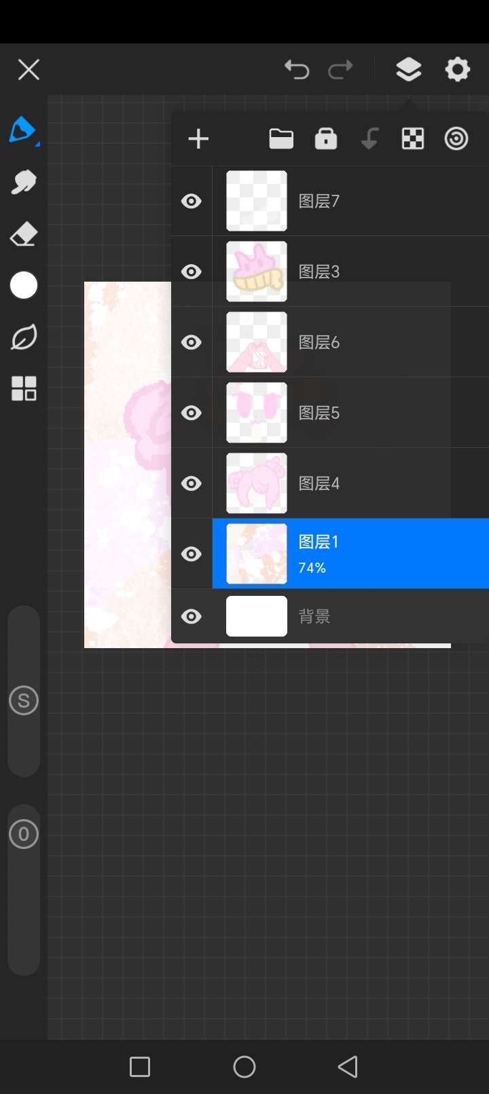Screen dimensions: 489x1094
Task: Select the 图层4 thumbnail
Action: [x=257, y=483]
